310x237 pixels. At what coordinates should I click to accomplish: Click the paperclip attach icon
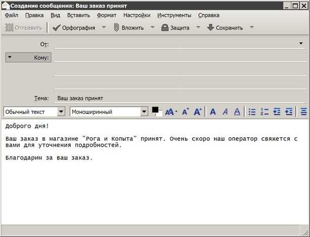116,27
